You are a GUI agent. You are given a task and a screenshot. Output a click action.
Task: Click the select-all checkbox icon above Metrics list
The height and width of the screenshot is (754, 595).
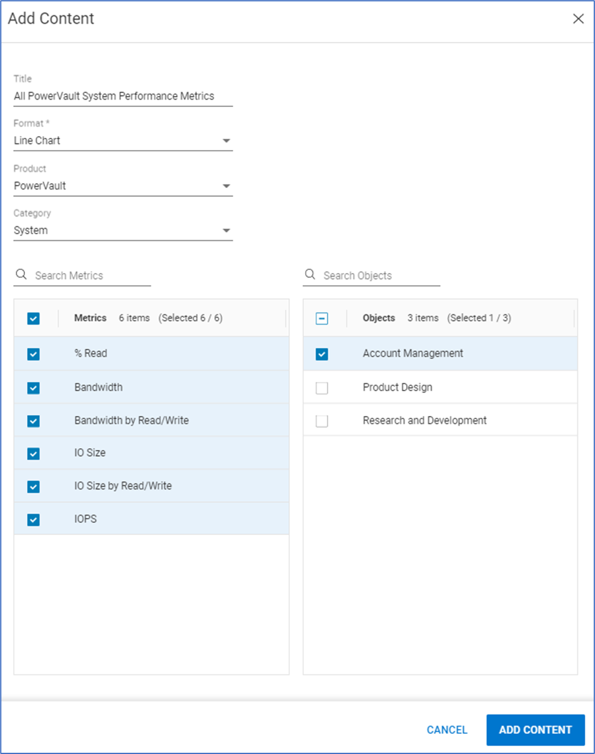click(33, 318)
